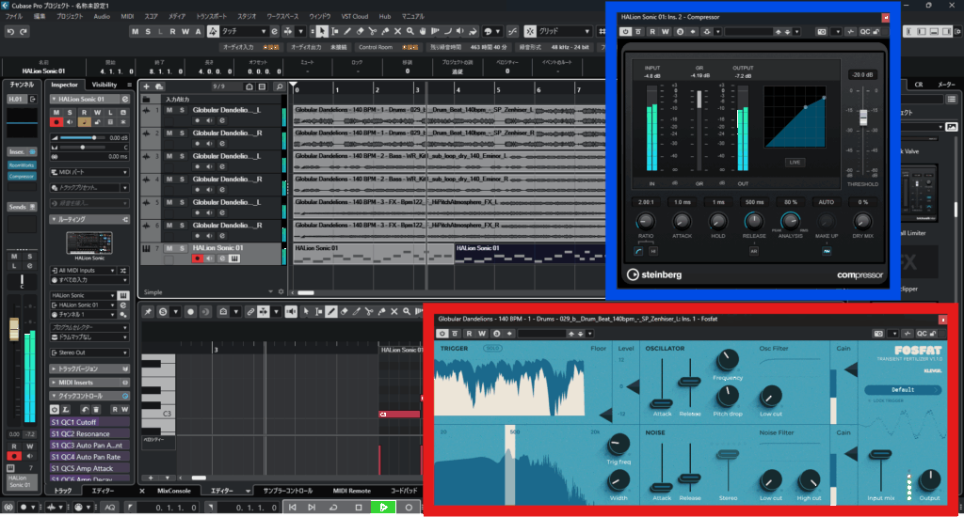Image resolution: width=964 pixels, height=517 pixels.
Task: Select the Zoom magnifier tool in the main toolbar
Action: tap(410, 31)
